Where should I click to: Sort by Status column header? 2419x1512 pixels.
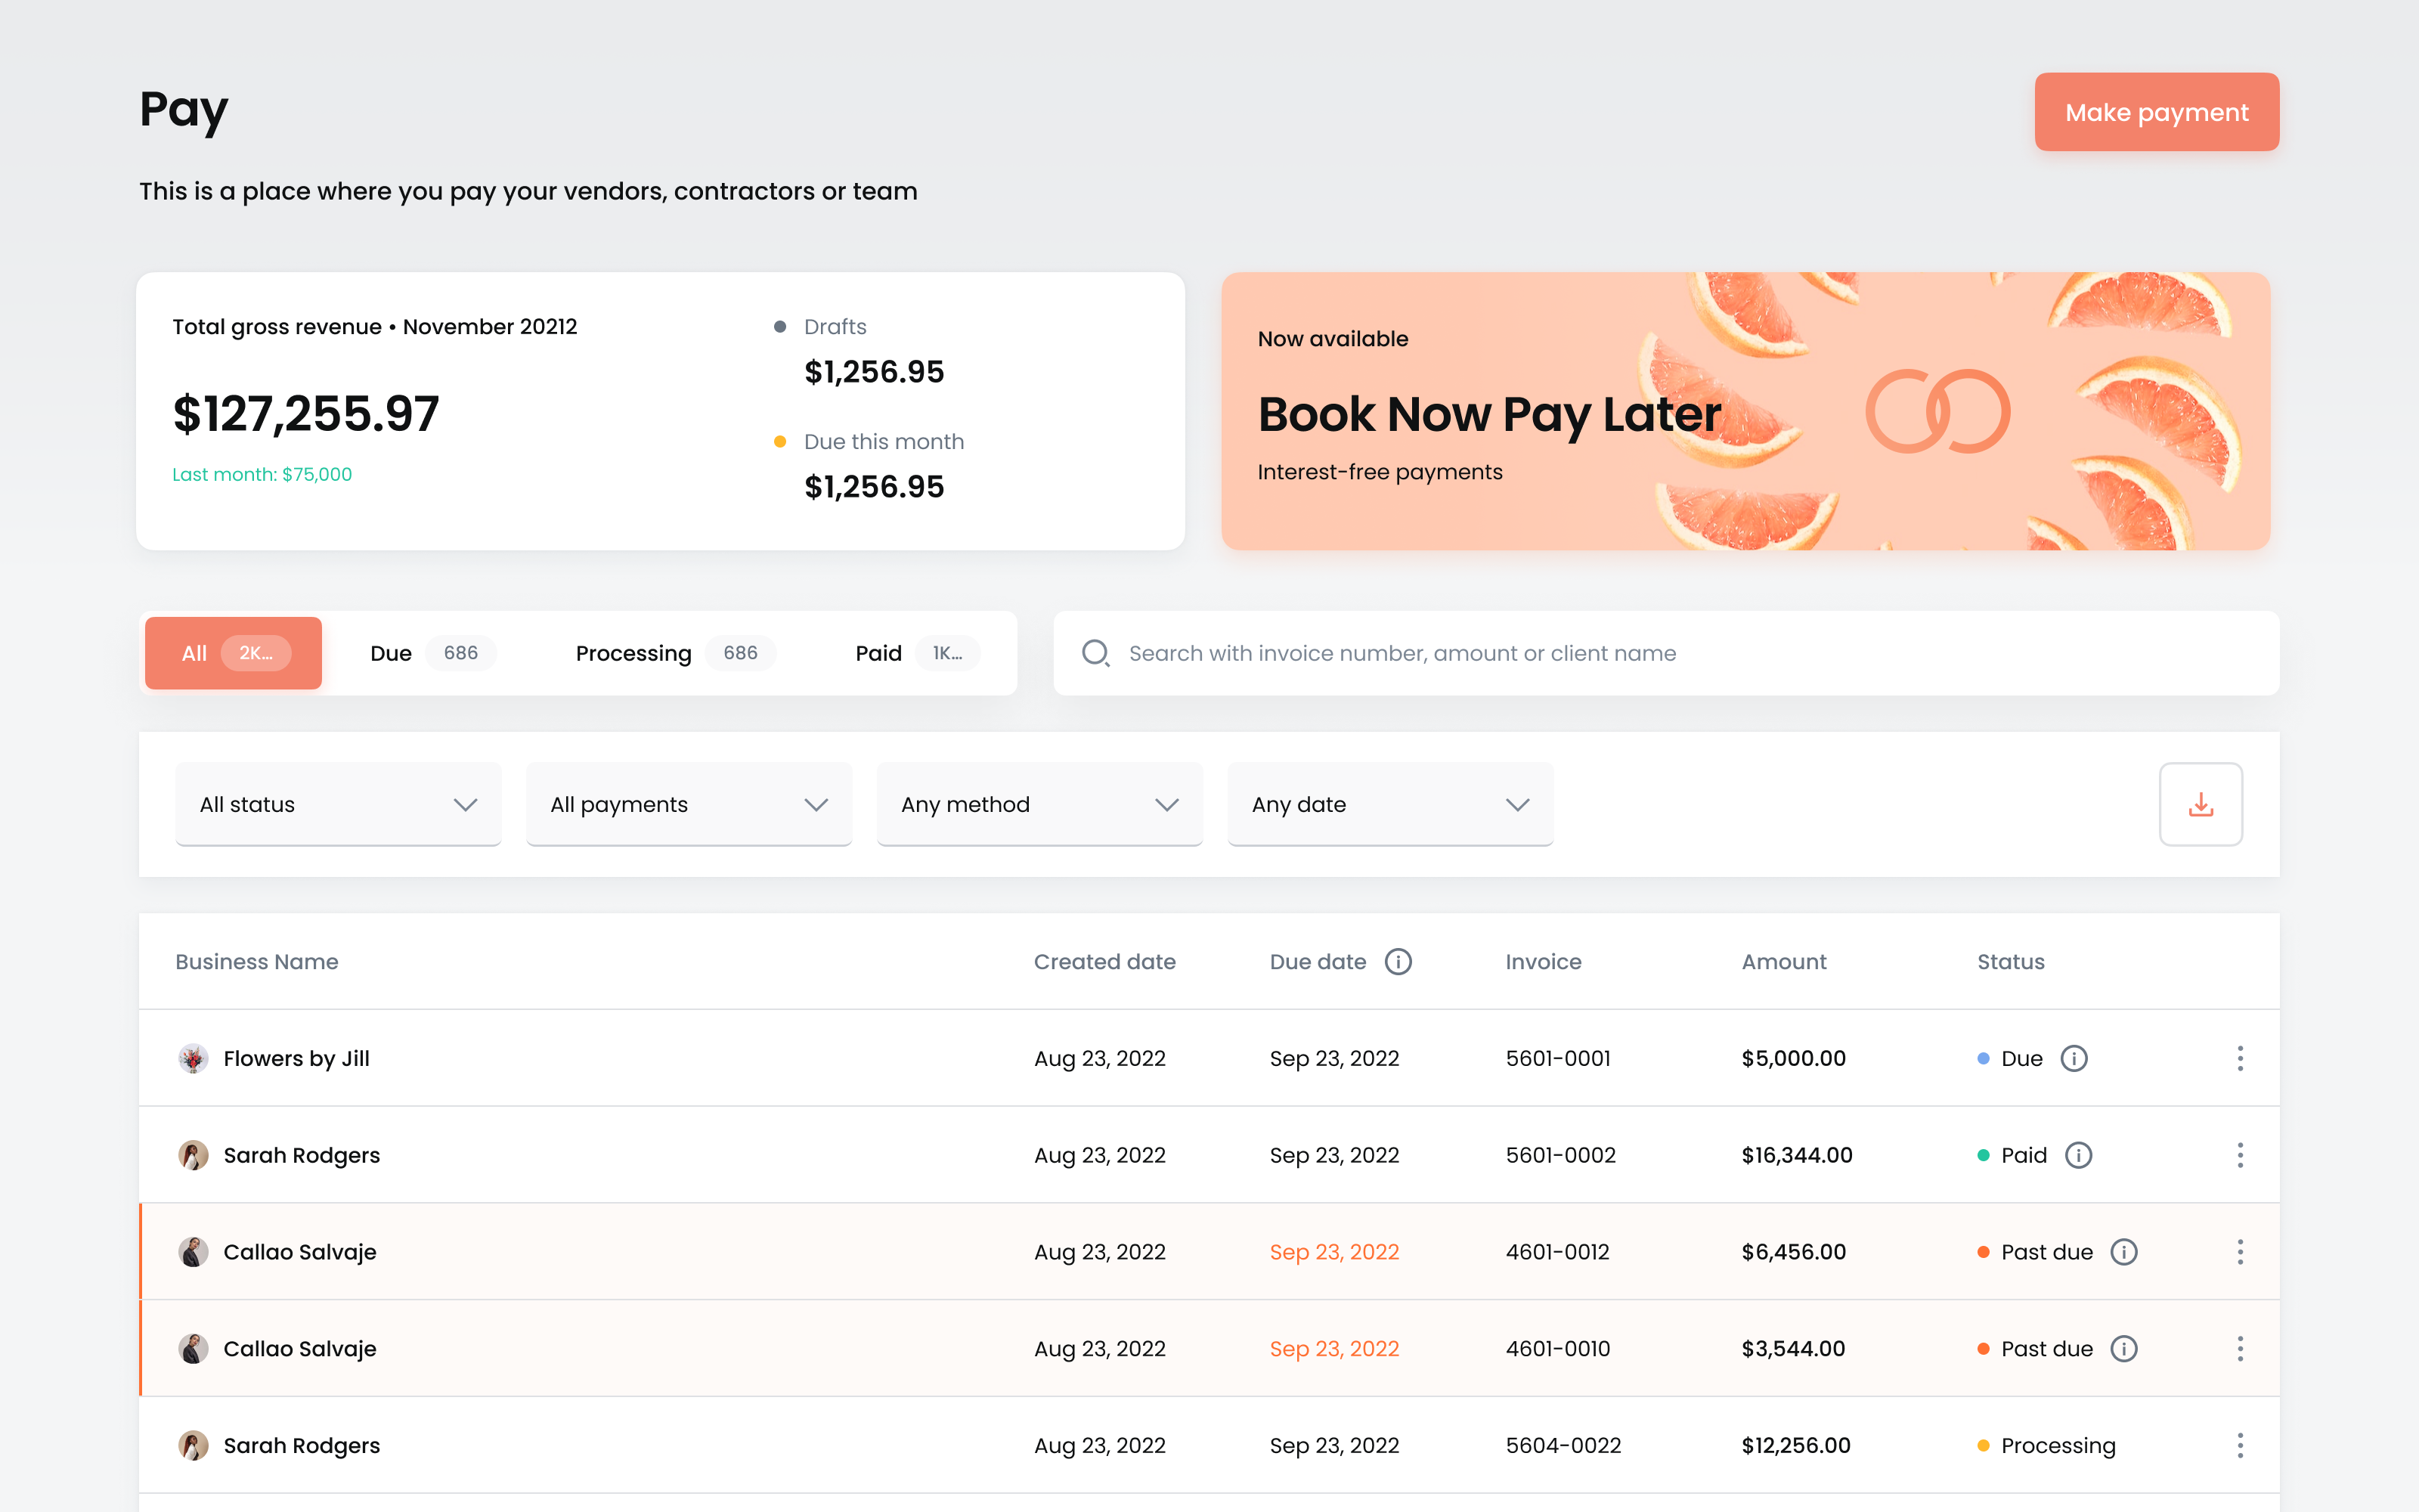pyautogui.click(x=2010, y=961)
